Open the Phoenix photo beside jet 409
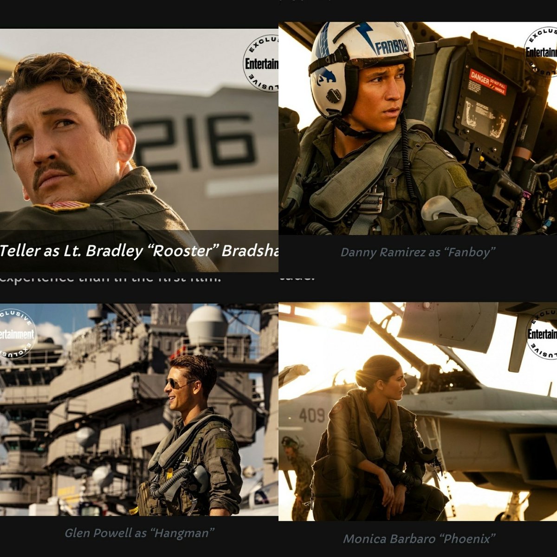The width and height of the screenshot is (557, 557). coord(418,412)
